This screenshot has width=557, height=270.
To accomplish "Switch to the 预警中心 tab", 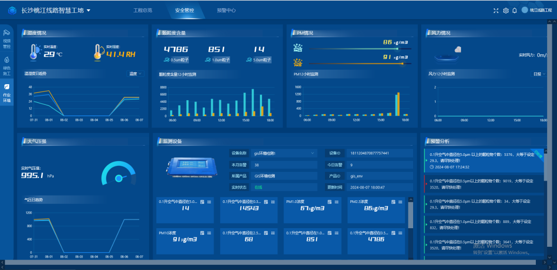I will click(226, 10).
